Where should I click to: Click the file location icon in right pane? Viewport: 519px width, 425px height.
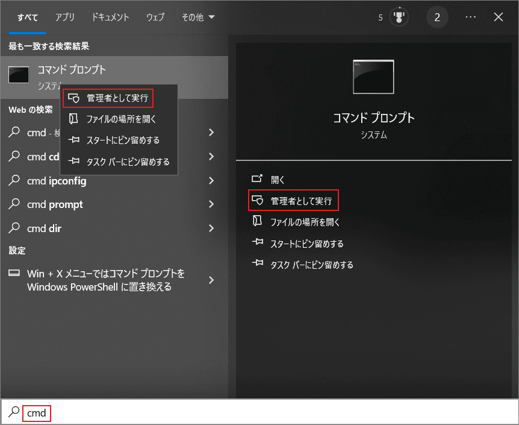pos(257,221)
